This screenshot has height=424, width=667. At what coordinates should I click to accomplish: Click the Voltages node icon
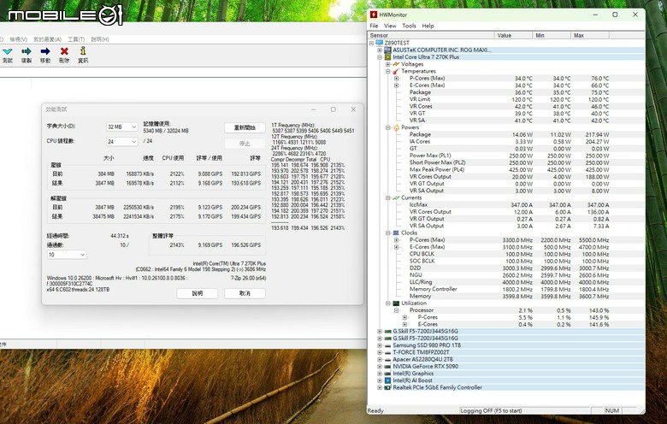pyautogui.click(x=396, y=64)
